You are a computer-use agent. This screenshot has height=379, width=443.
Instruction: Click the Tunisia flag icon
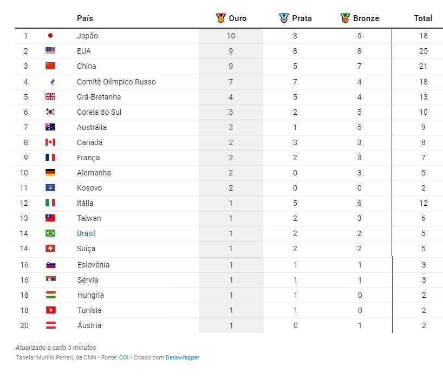[x=51, y=310]
